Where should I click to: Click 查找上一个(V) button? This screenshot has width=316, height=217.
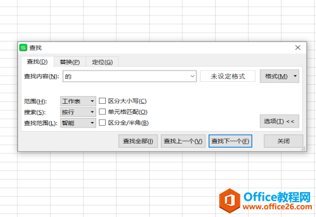pos(183,141)
